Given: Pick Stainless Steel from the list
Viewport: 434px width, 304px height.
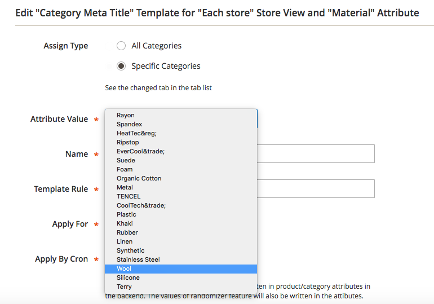Looking at the screenshot, I should (x=138, y=259).
